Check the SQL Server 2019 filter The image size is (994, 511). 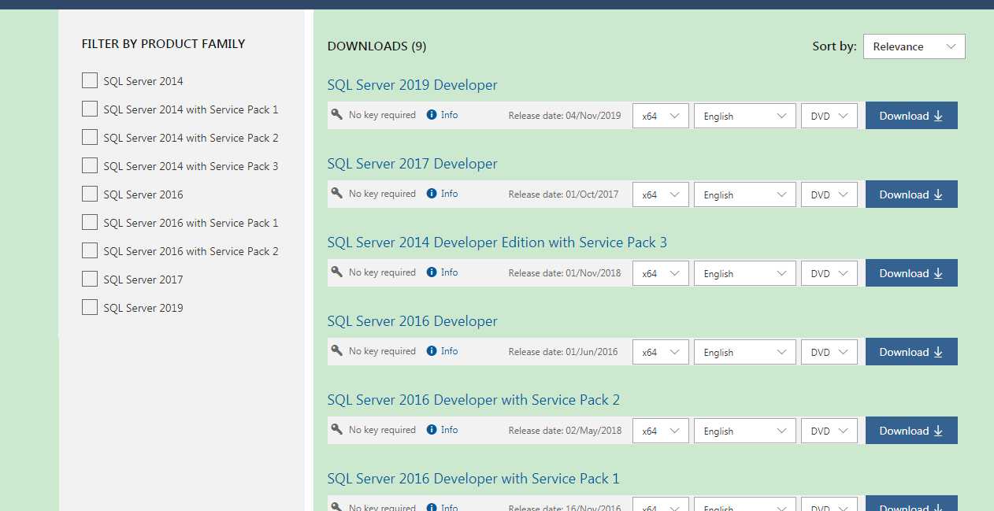90,307
